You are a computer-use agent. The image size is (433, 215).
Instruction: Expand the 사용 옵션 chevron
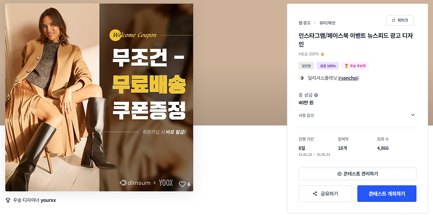(x=413, y=115)
